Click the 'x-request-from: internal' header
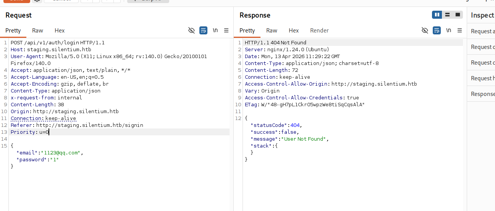Viewport: 495px width, 211px height. coord(46,98)
